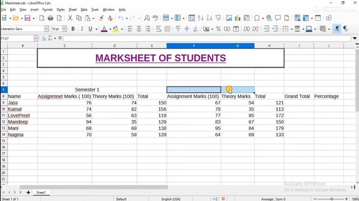Toggle Bold formatting

(x=73, y=29)
